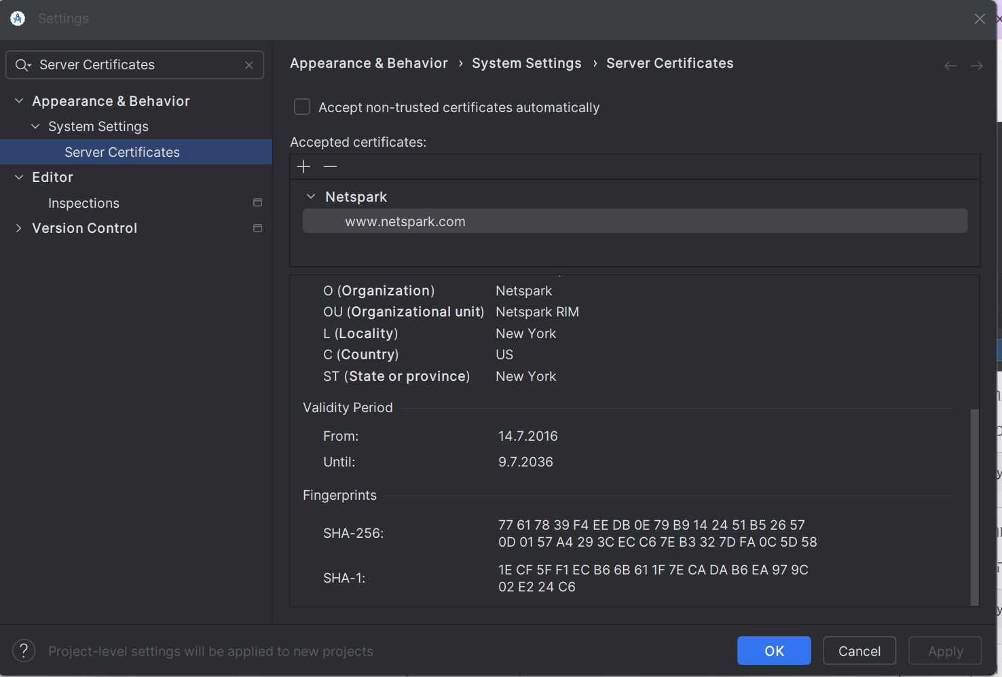Expand the Version Control section
This screenshot has width=1002, height=677.
[x=18, y=228]
